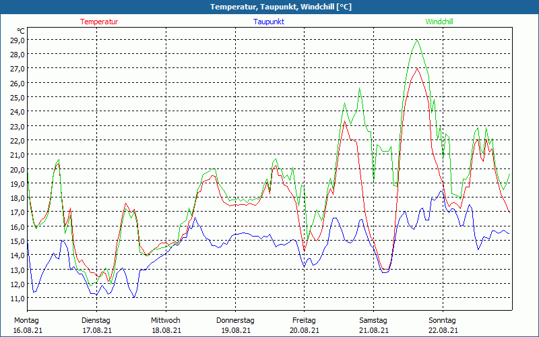Click the red Temperatur legend label

click(x=99, y=22)
